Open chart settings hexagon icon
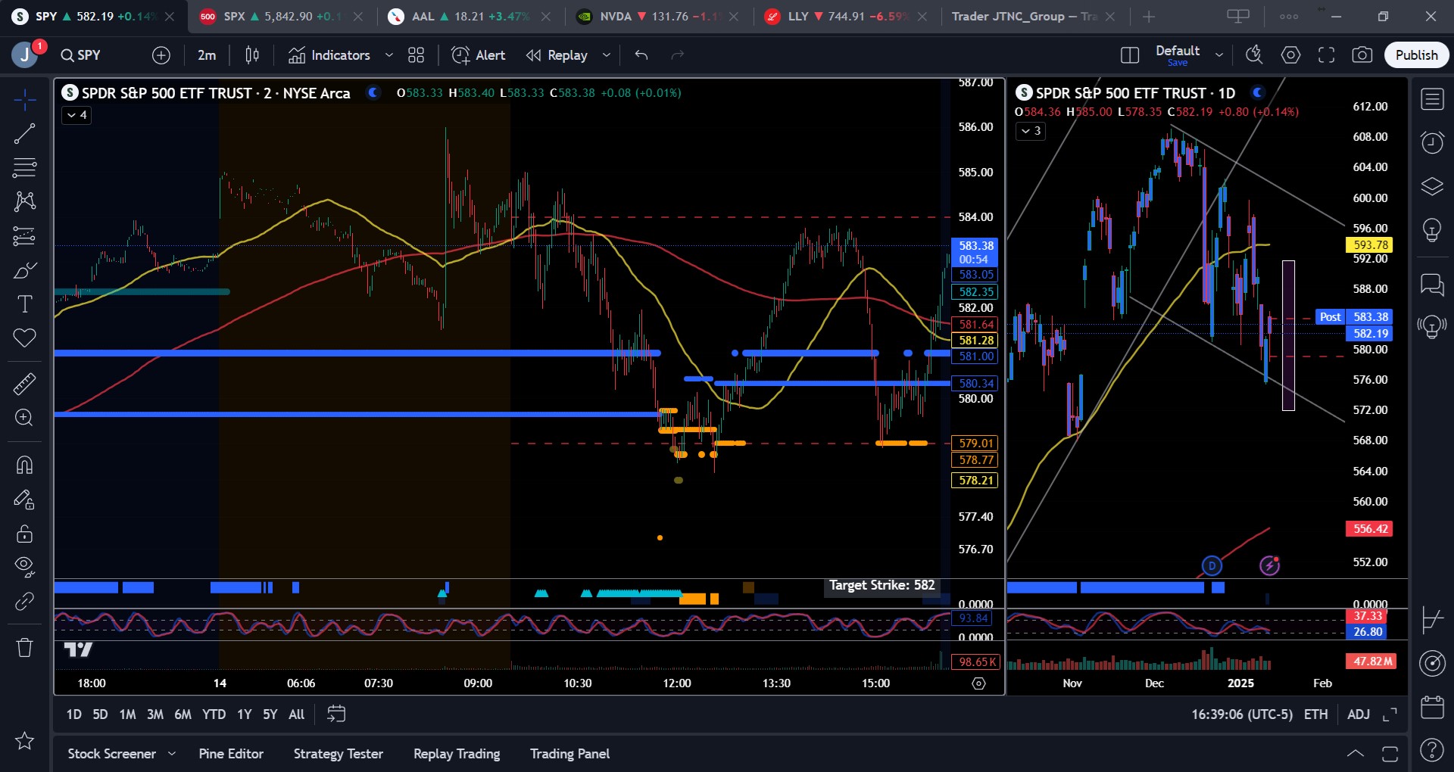This screenshot has width=1454, height=772. 1290,55
